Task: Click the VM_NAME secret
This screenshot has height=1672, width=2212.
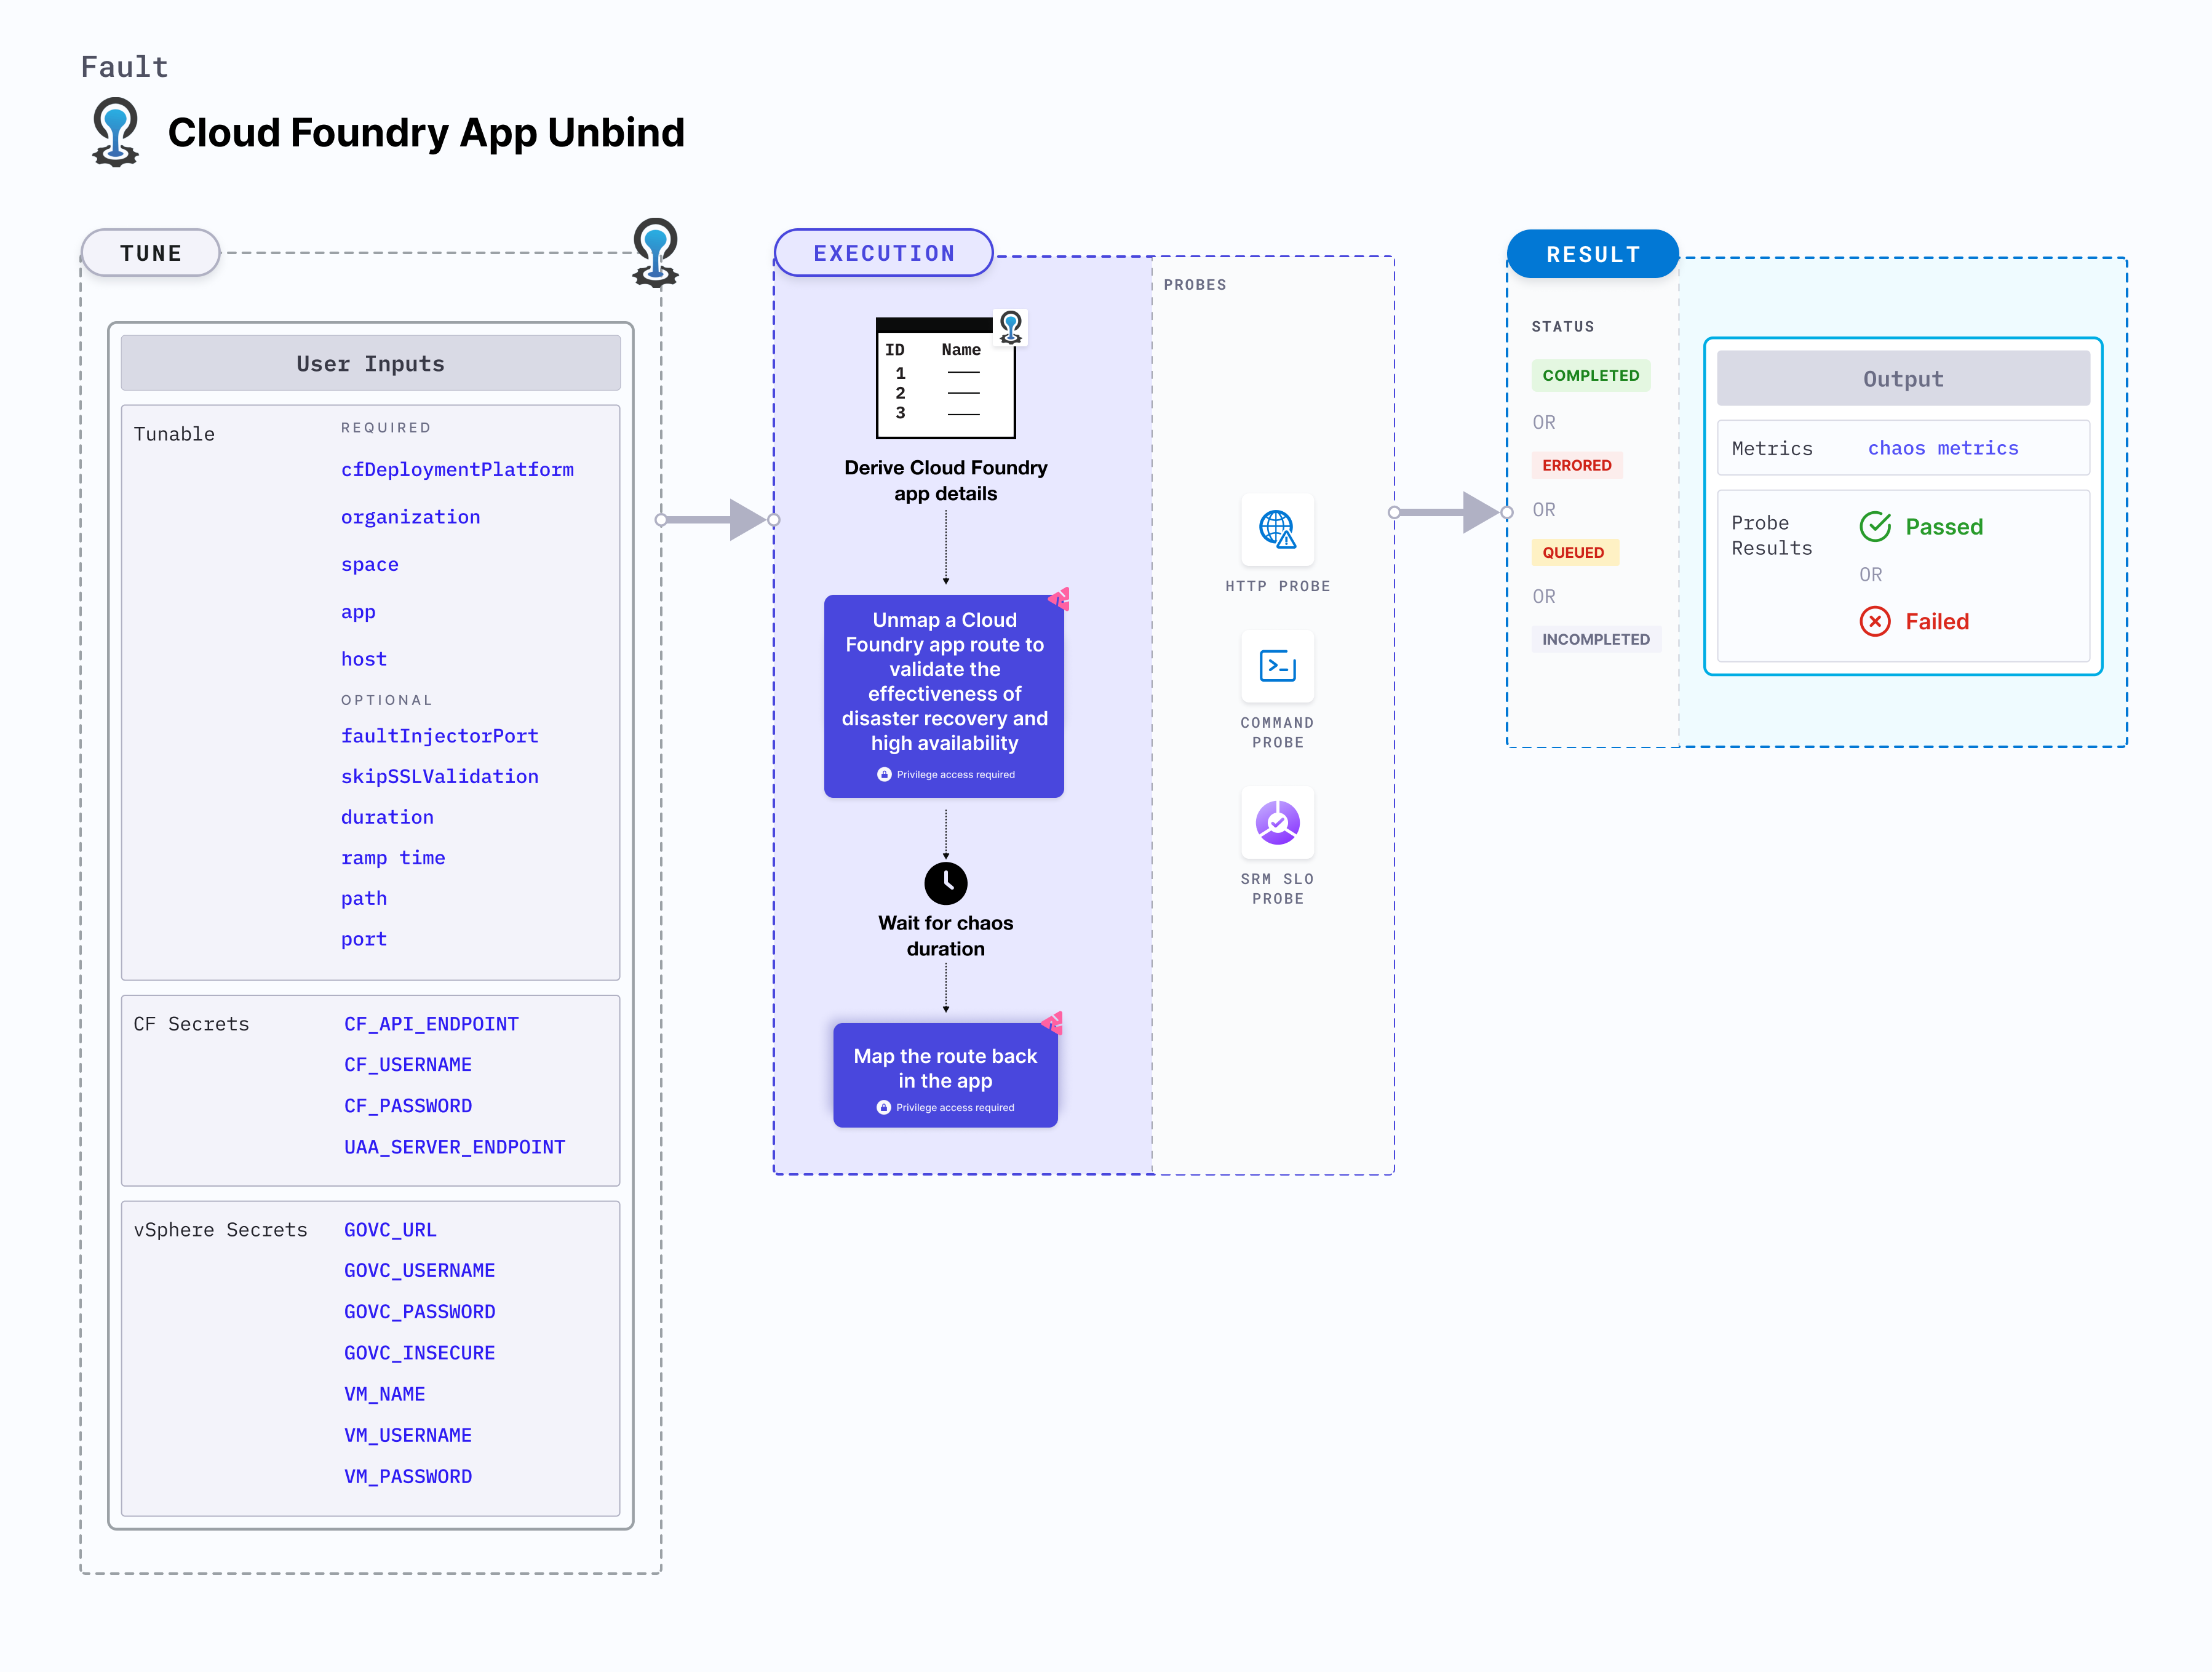Action: (384, 1394)
